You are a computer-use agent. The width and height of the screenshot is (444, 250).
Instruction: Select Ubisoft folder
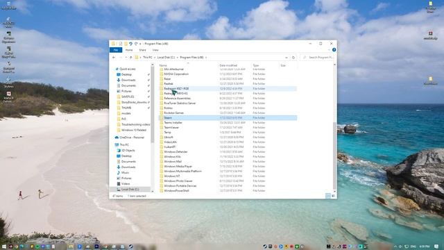[169, 137]
